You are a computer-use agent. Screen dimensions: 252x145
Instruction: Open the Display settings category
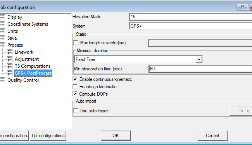pos(15,17)
